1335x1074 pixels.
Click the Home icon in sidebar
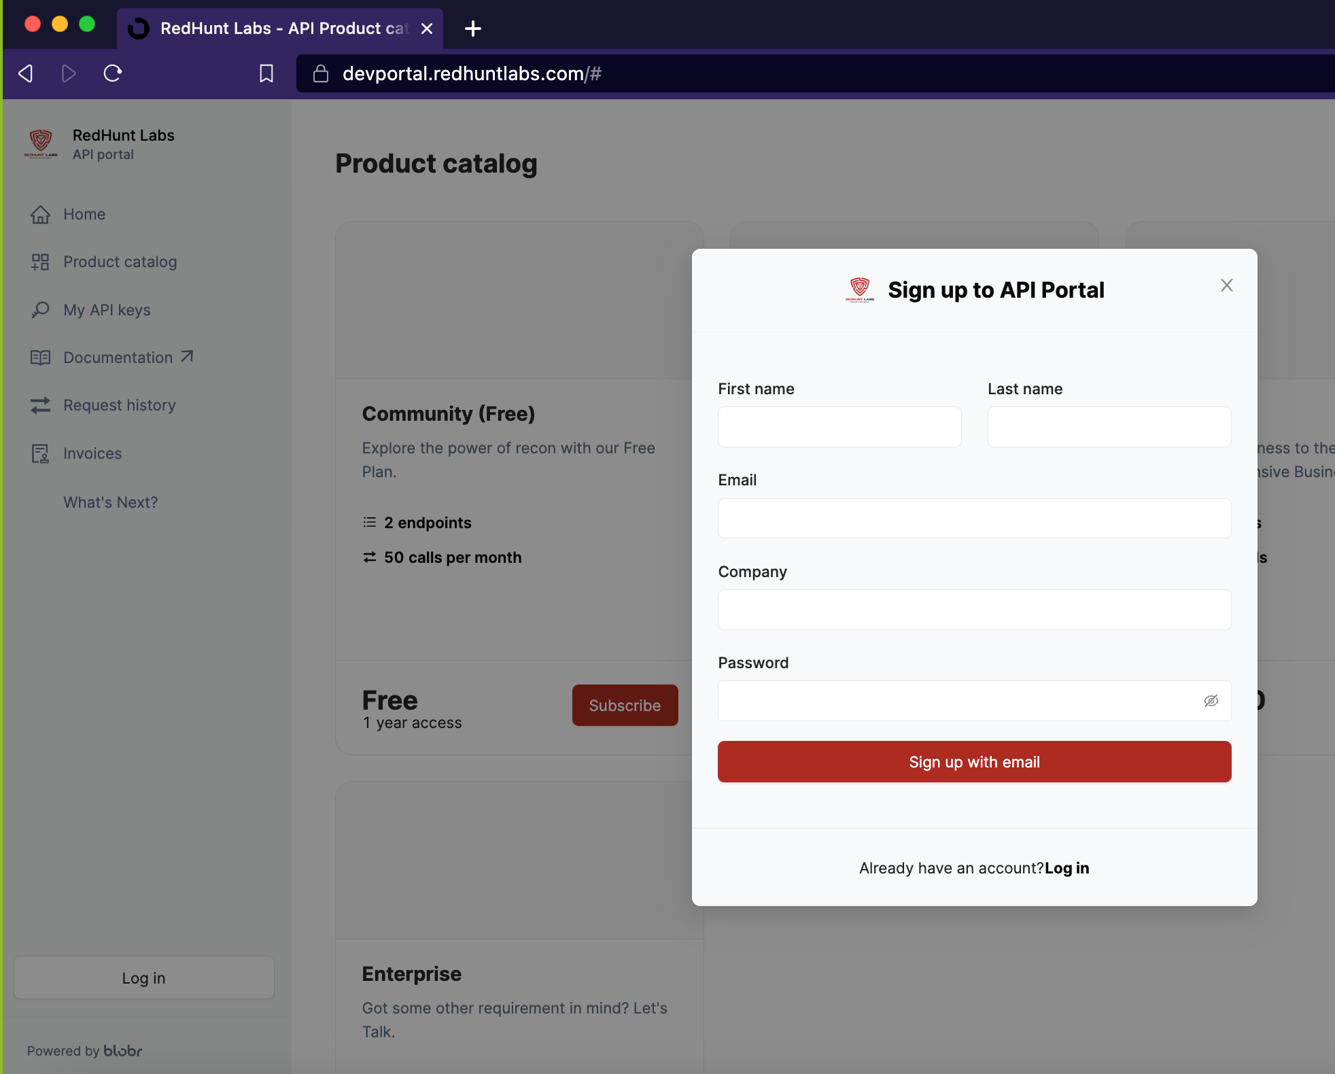(40, 214)
